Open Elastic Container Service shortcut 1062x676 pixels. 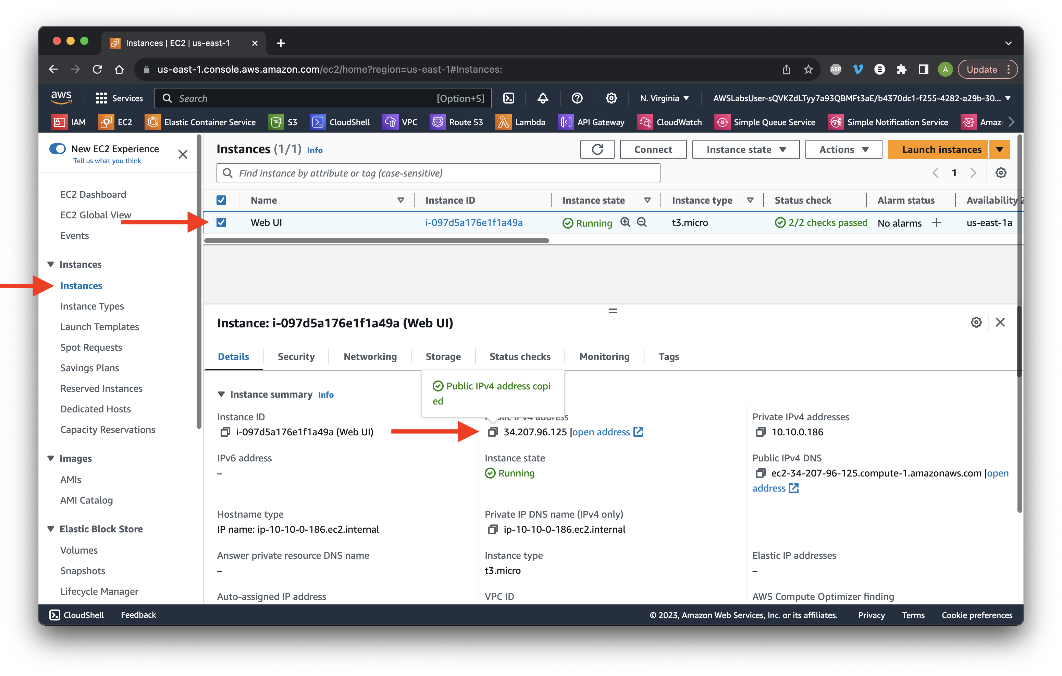(200, 122)
